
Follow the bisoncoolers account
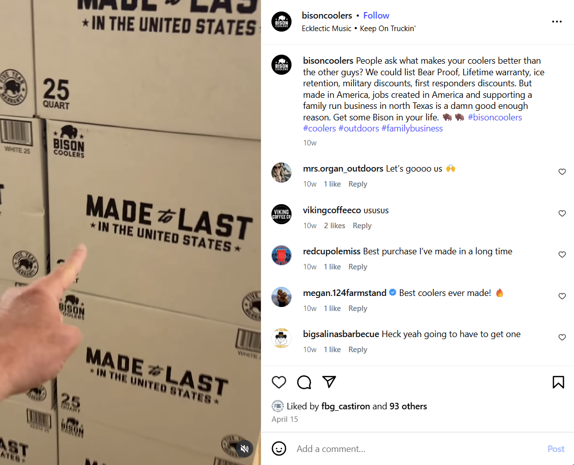pos(376,16)
